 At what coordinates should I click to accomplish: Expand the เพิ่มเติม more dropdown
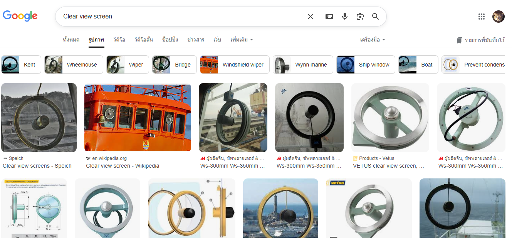point(242,40)
